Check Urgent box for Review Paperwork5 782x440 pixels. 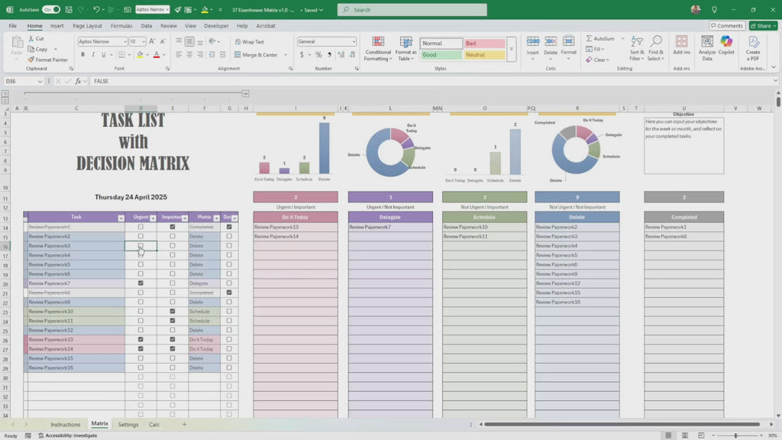[x=141, y=265]
